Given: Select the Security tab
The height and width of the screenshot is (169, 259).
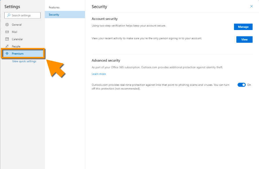Looking at the screenshot, I should [x=54, y=14].
